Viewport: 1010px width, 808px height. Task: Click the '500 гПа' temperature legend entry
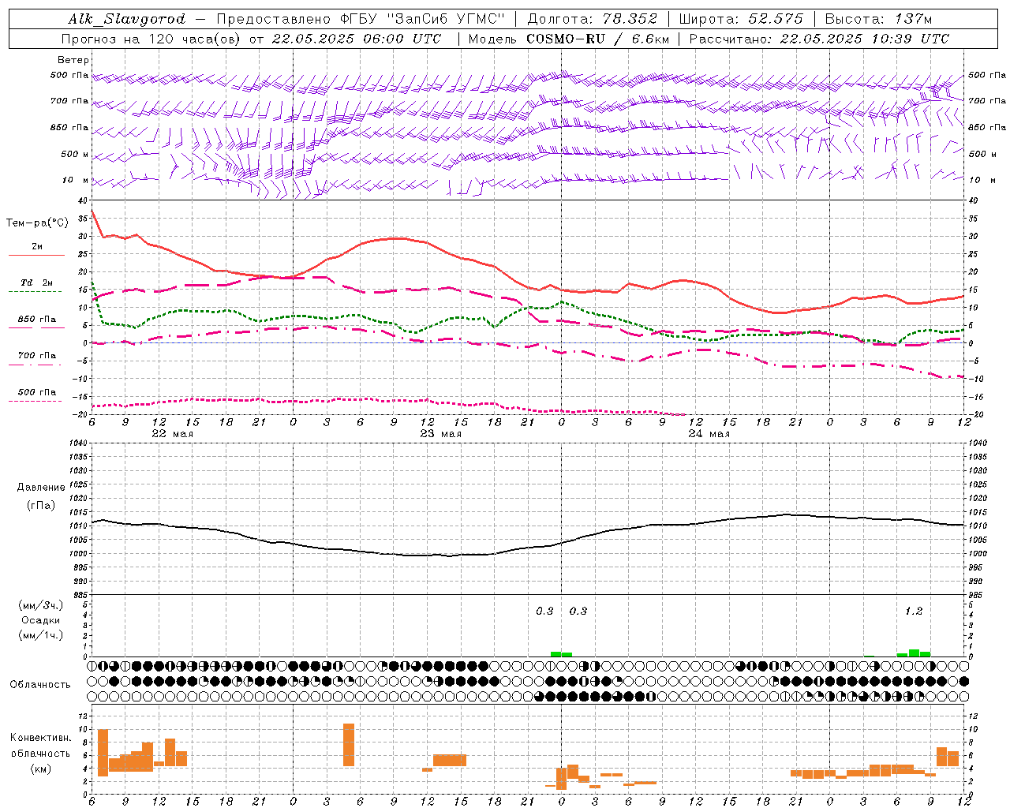tap(36, 392)
